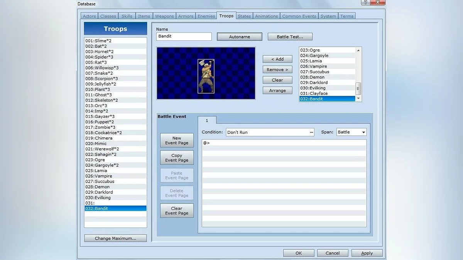
Task: Select 026:Vampire in enemy list
Action: (x=327, y=66)
